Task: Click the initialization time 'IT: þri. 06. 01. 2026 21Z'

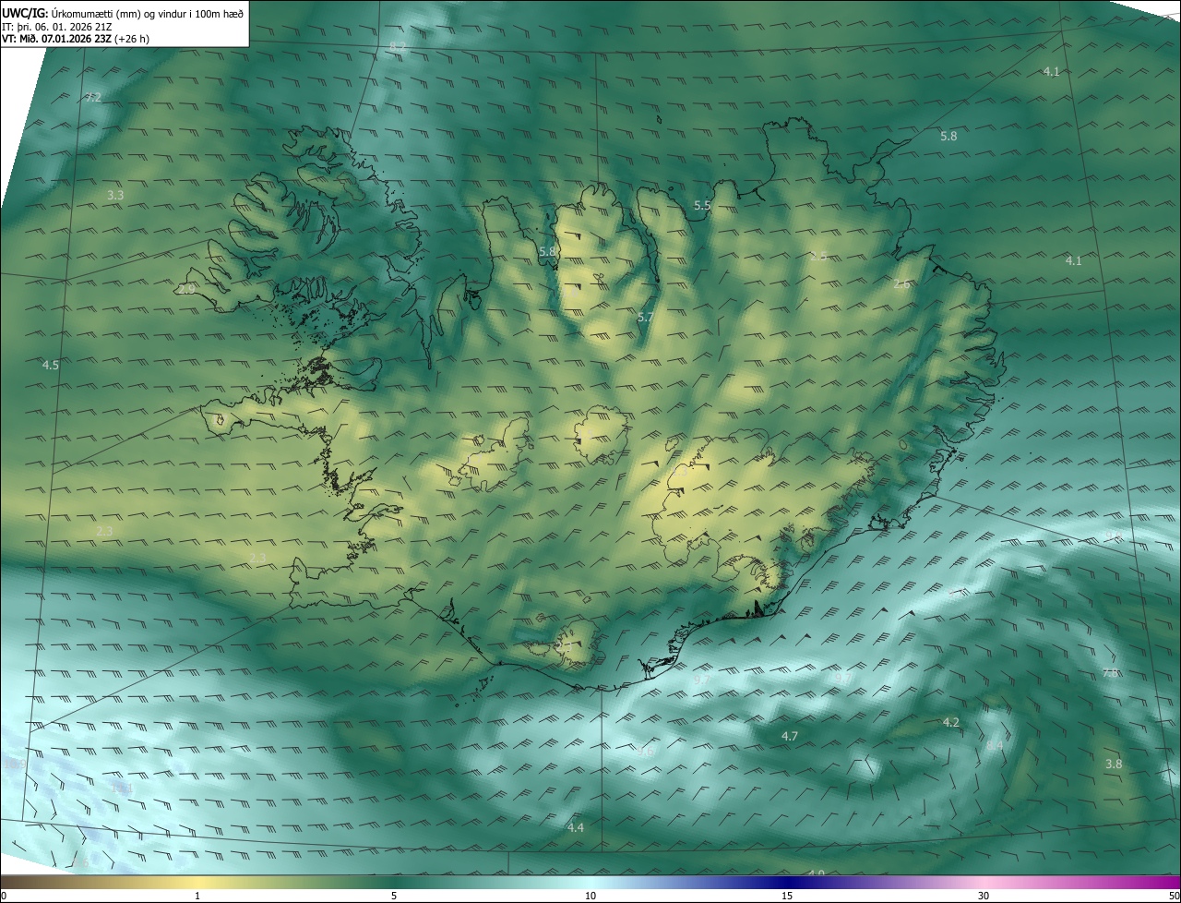Action: 58,26
